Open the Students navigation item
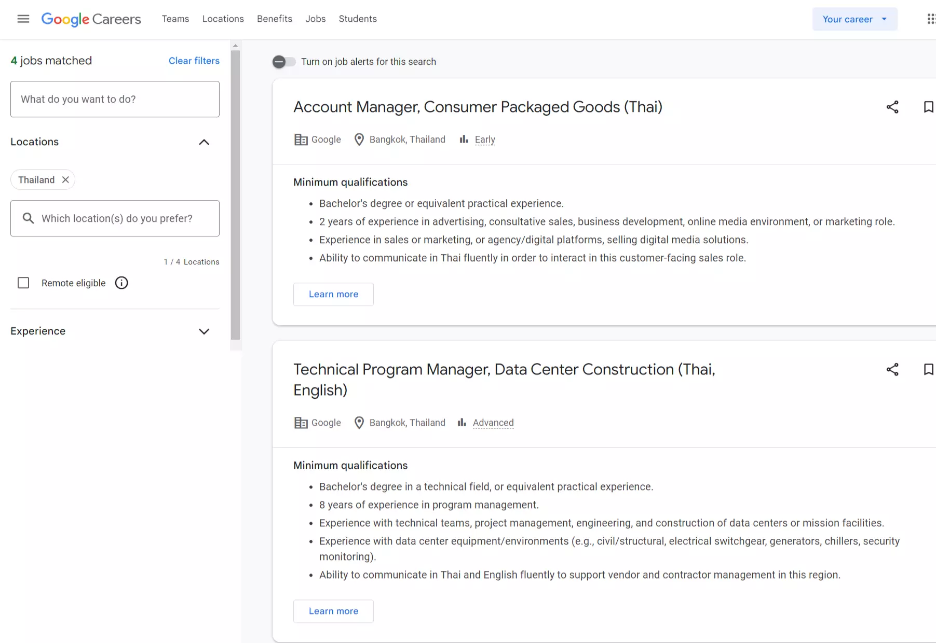The height and width of the screenshot is (643, 936). [x=358, y=19]
